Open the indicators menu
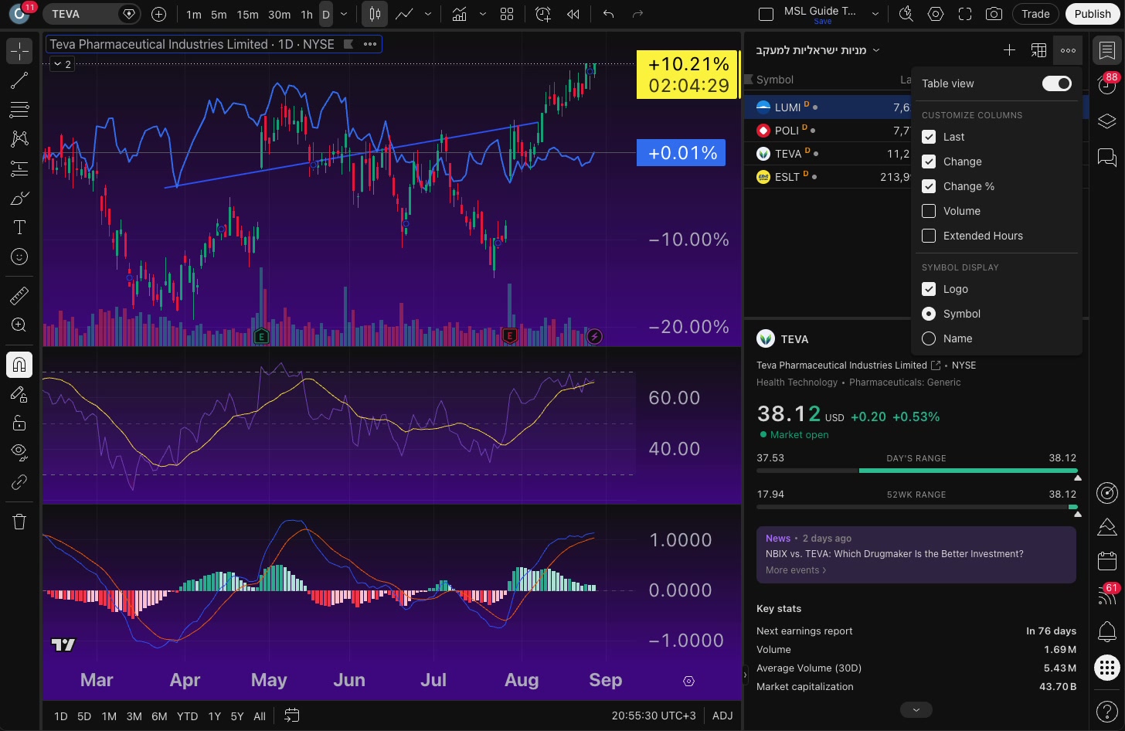This screenshot has width=1125, height=731. [459, 14]
